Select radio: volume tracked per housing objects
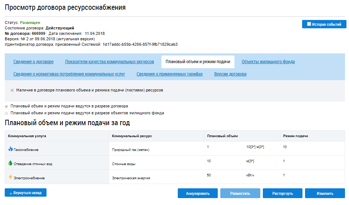Image resolution: width=349 pixels, height=205 pixels. click(7, 113)
